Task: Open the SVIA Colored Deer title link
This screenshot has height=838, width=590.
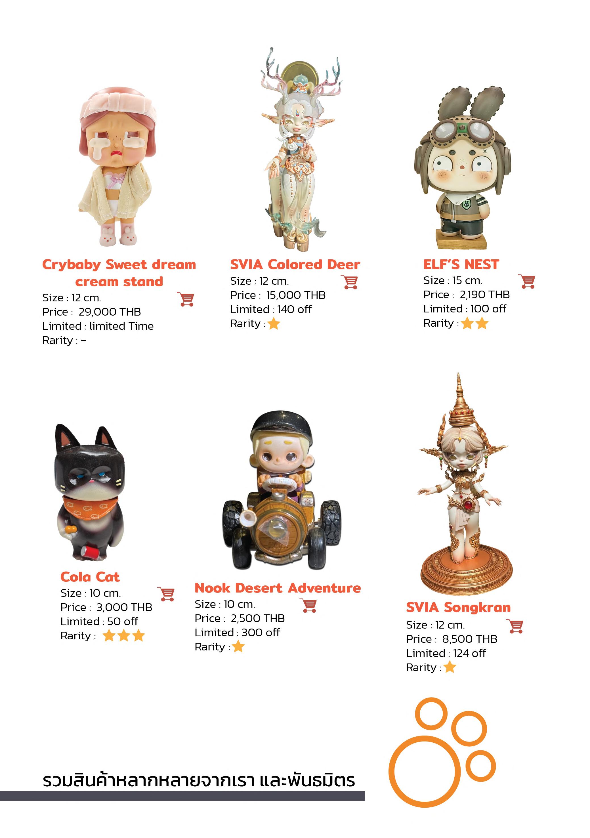Action: [295, 264]
